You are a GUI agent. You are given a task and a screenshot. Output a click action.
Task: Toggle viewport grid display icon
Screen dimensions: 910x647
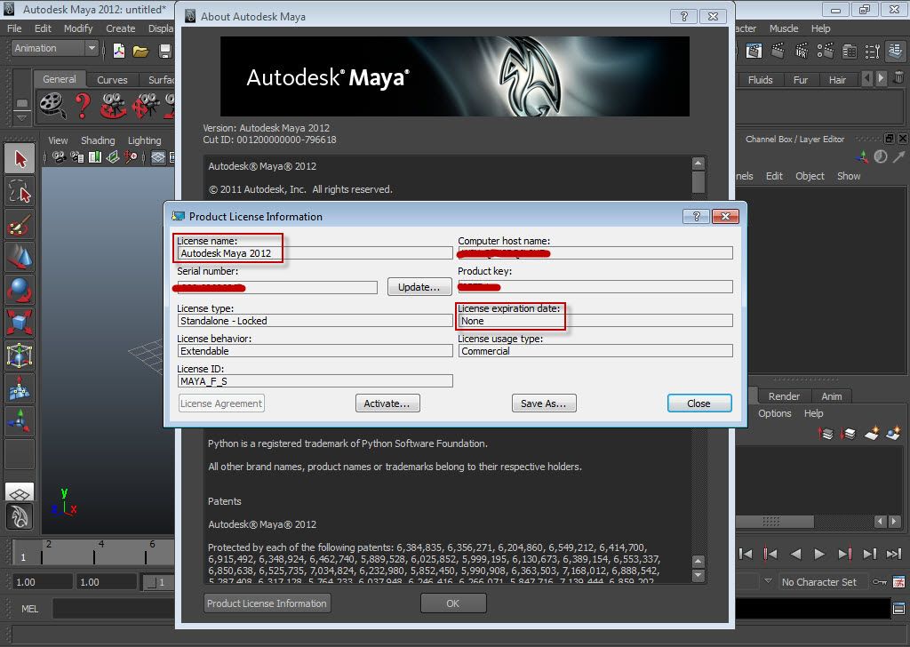point(158,157)
